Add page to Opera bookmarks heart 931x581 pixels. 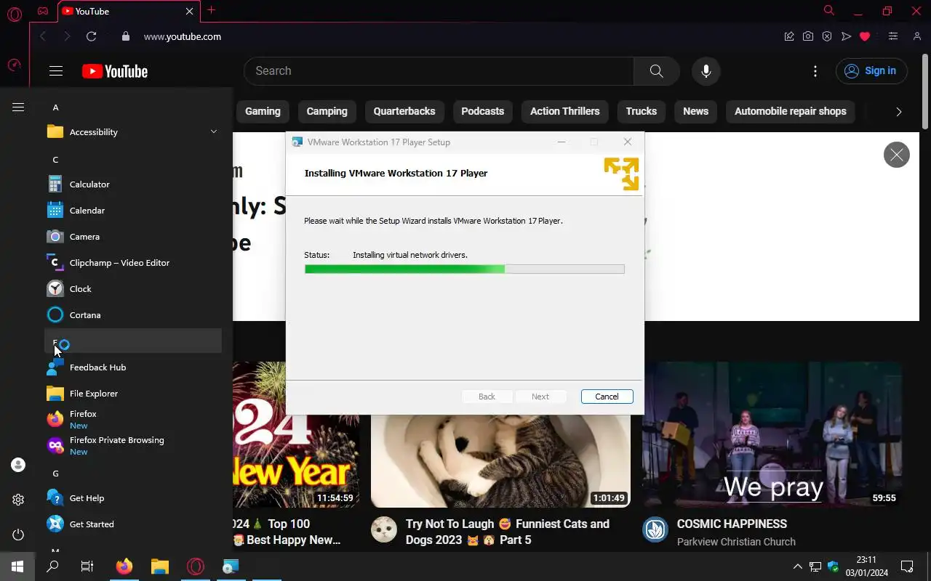(x=865, y=36)
